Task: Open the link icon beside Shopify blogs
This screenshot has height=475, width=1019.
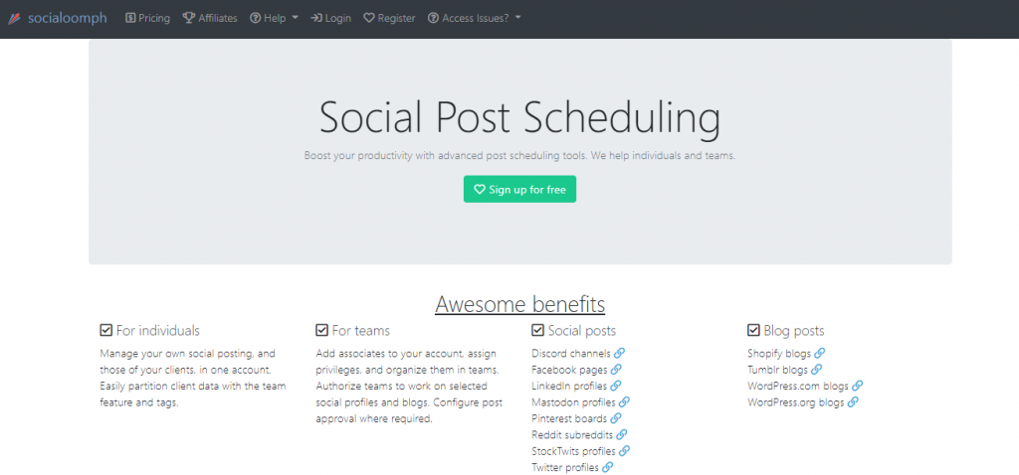Action: pyautogui.click(x=820, y=353)
